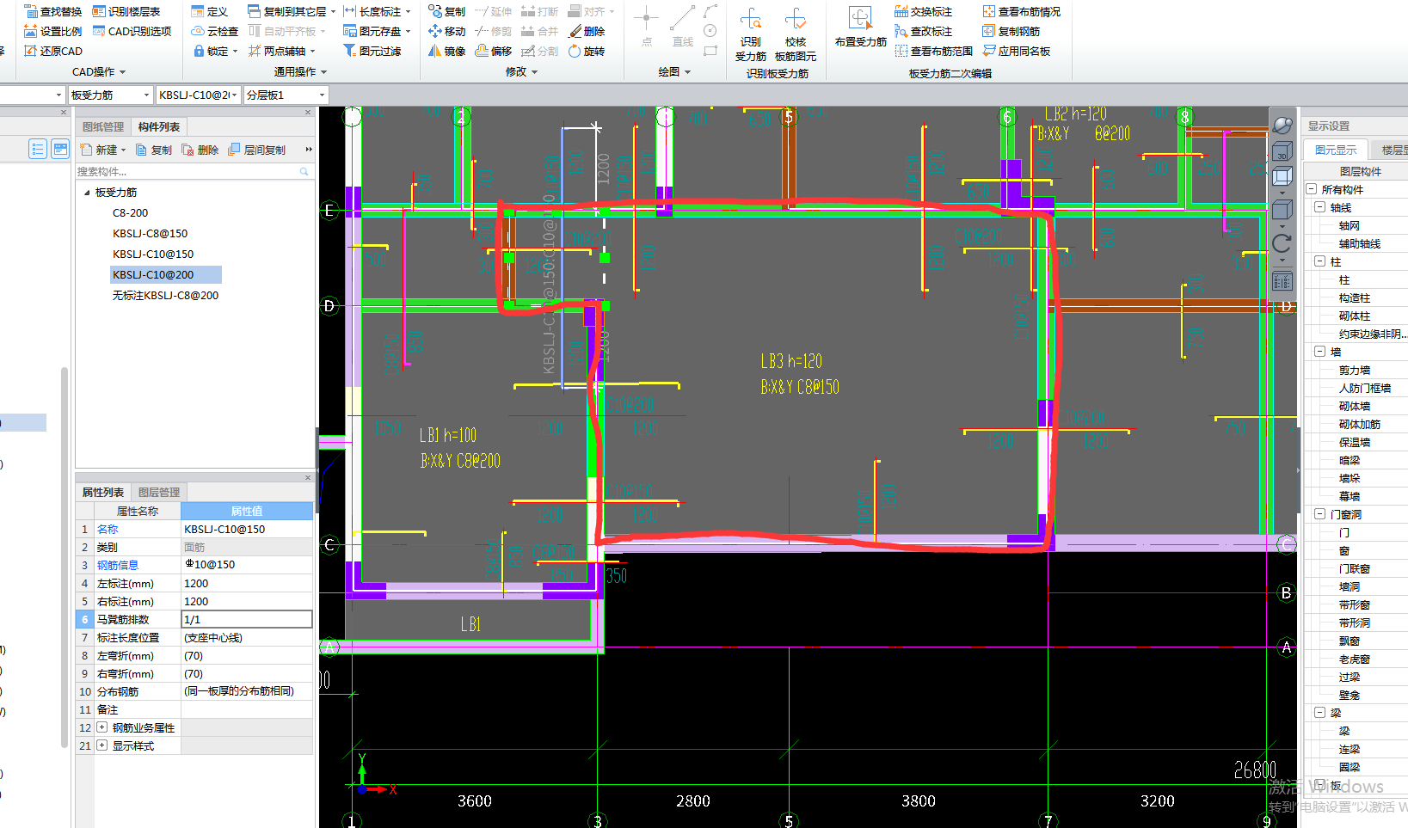Click 图元过滤 filter tool
The width and height of the screenshot is (1408, 828).
pos(372,51)
